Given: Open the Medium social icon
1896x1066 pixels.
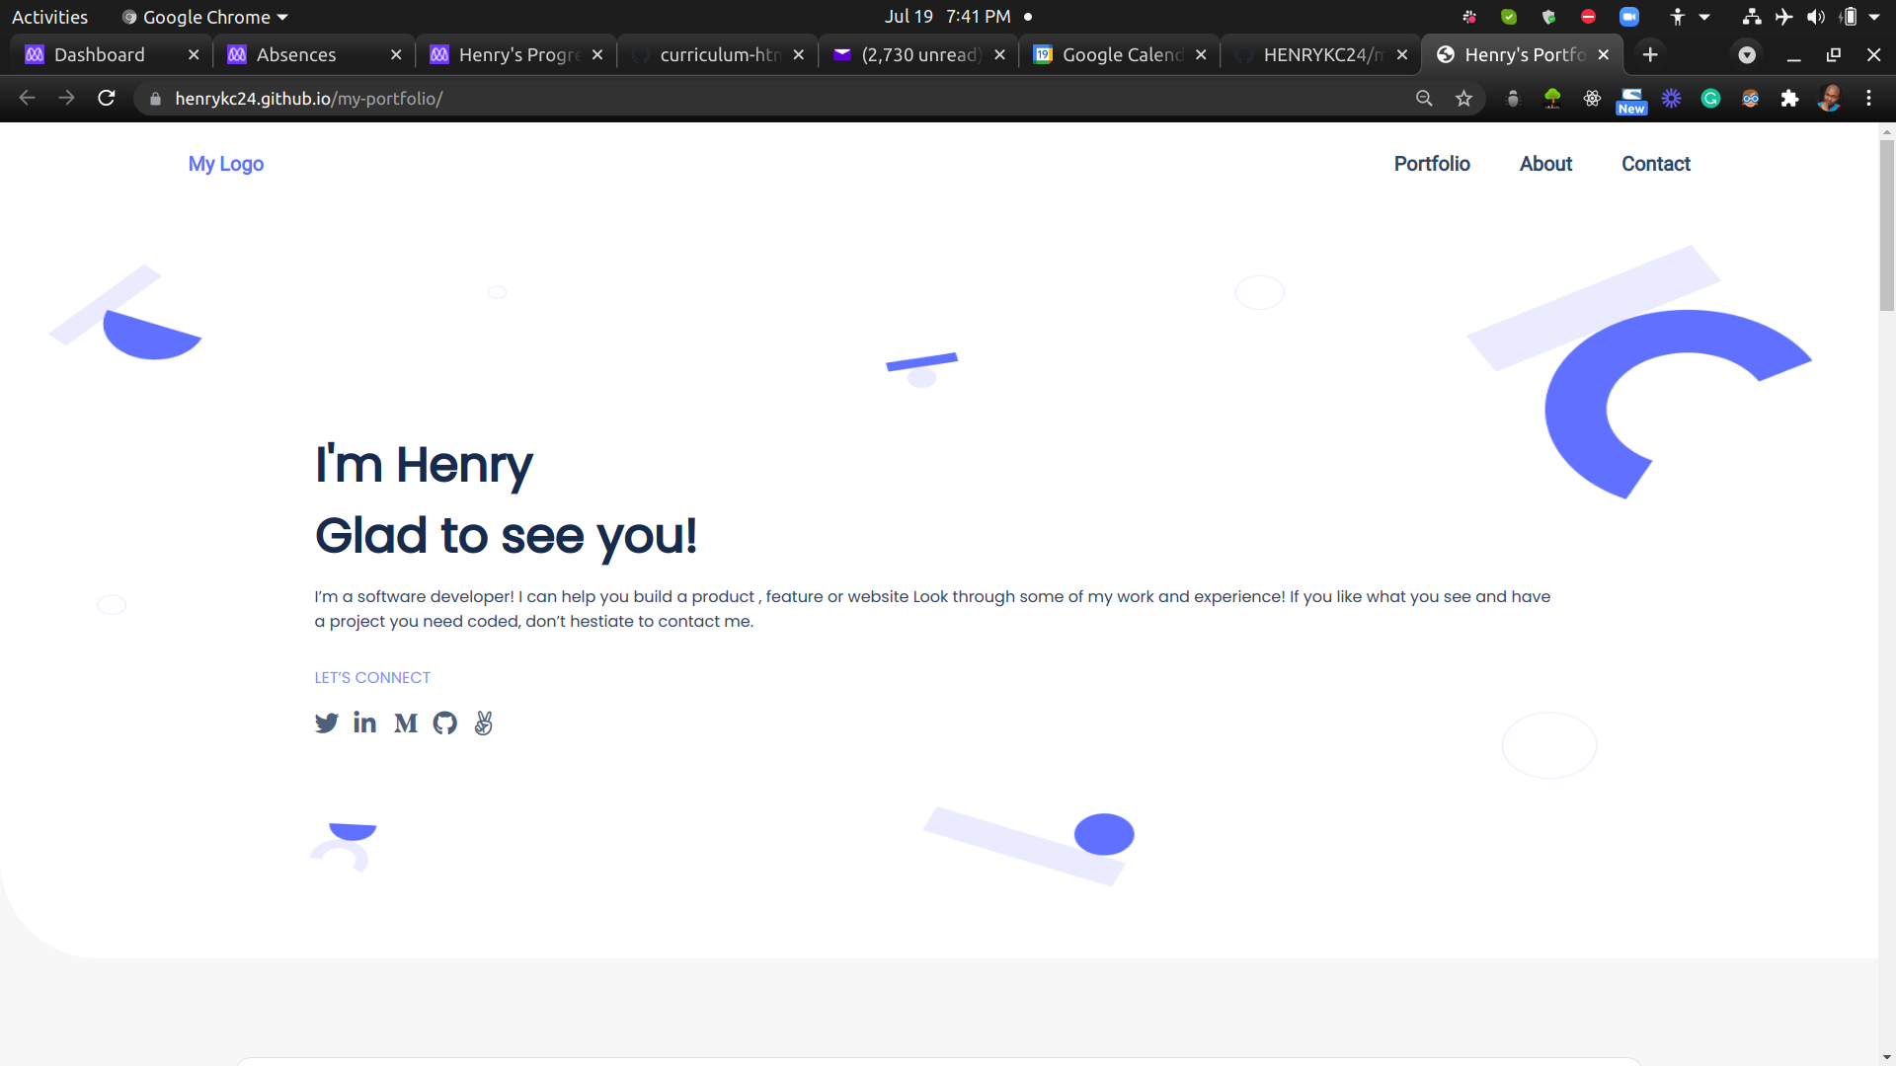Looking at the screenshot, I should [405, 723].
